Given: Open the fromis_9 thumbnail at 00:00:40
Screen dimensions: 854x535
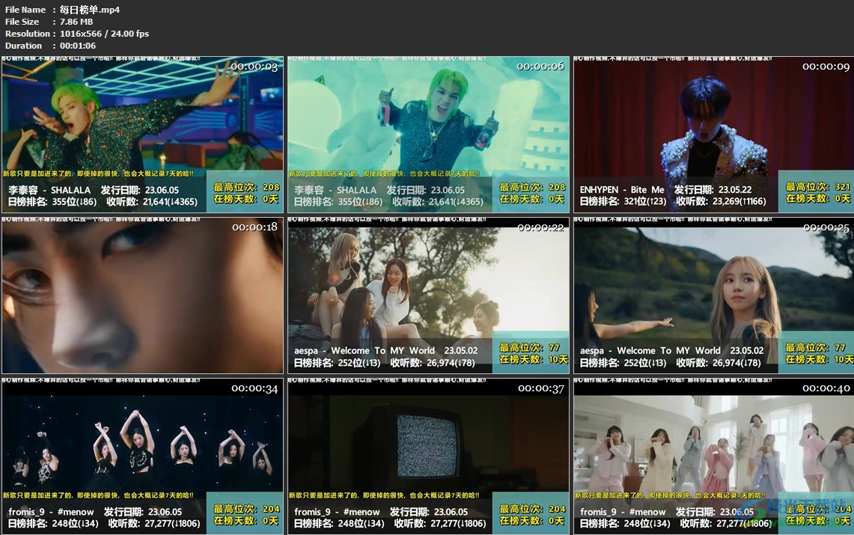Looking at the screenshot, I should click(713, 456).
